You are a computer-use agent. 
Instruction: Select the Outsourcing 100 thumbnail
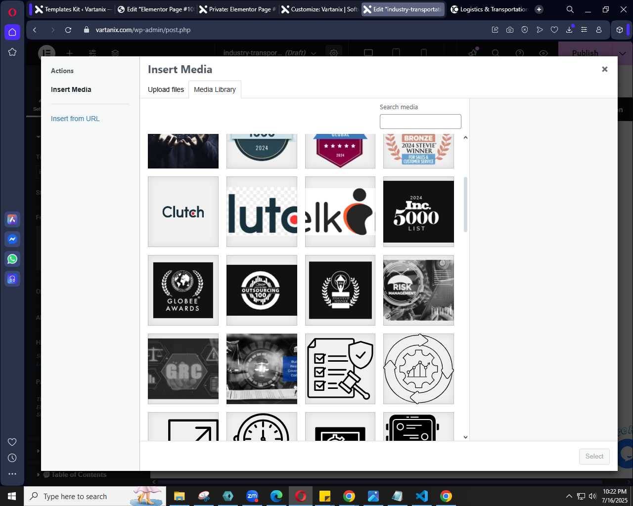point(262,290)
